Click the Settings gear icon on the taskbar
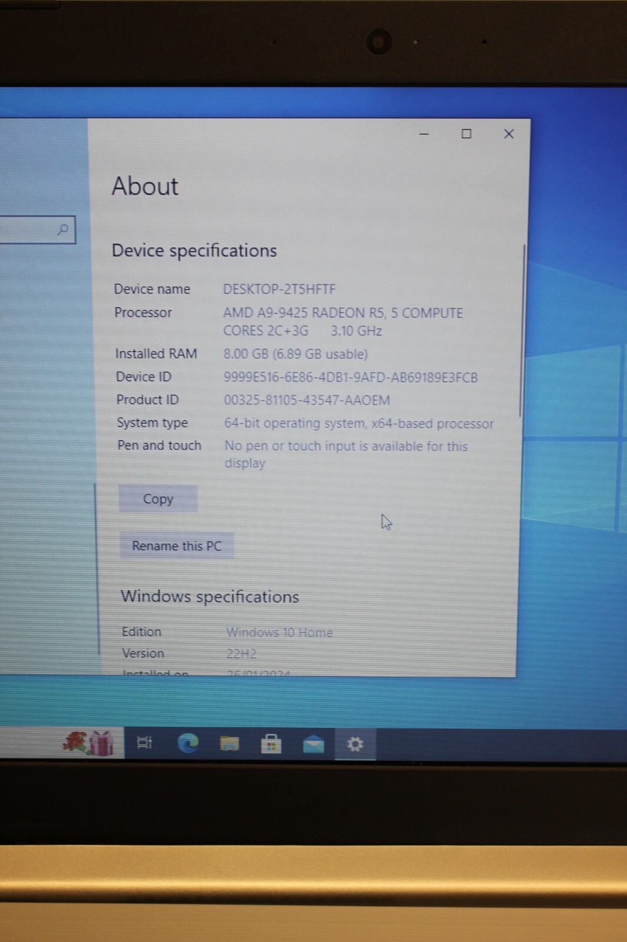Image resolution: width=627 pixels, height=942 pixels. pos(355,745)
